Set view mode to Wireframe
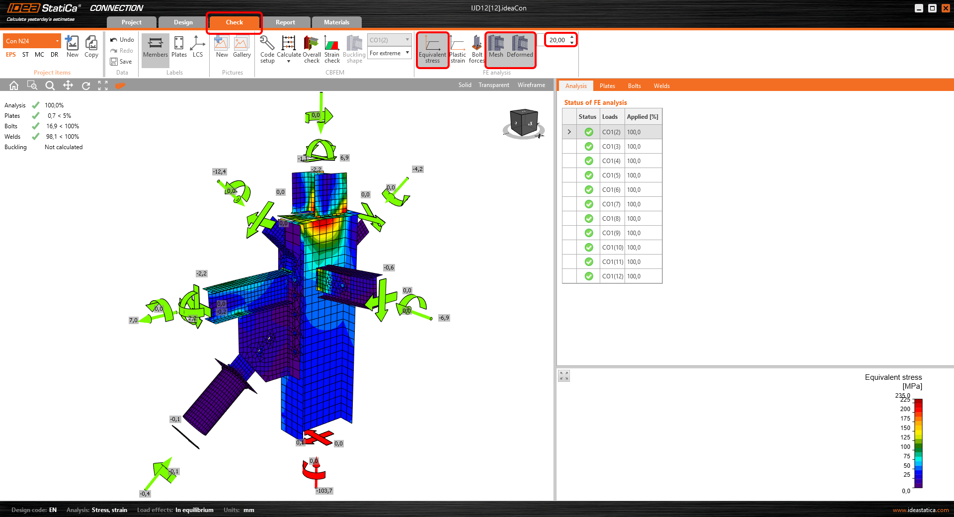The width and height of the screenshot is (954, 517). (532, 85)
